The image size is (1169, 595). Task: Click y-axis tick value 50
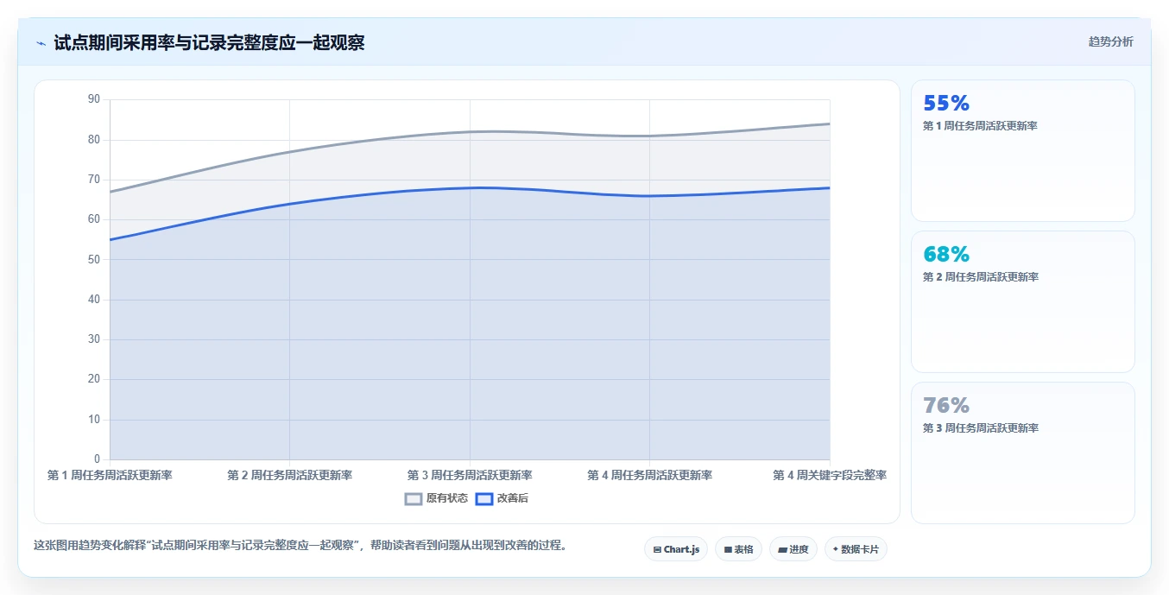(x=94, y=259)
